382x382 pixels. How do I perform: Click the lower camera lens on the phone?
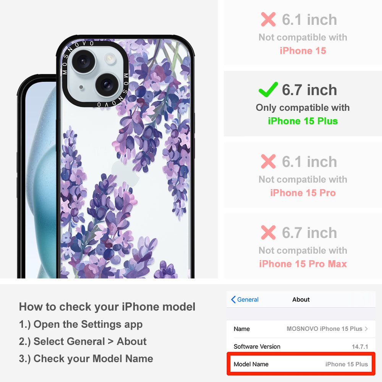pos(107,84)
